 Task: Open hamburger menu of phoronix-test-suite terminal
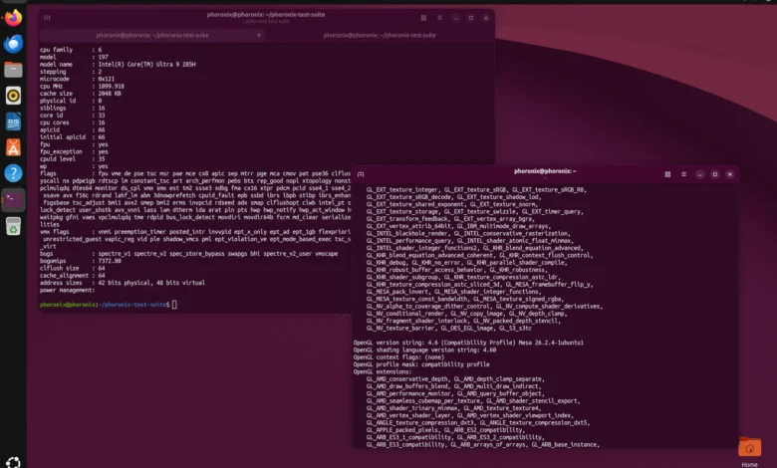point(439,18)
